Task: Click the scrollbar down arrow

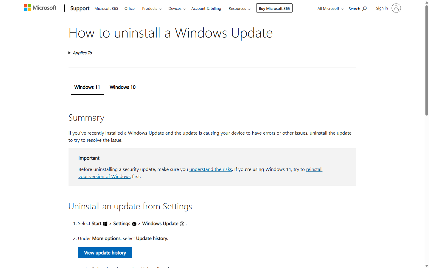Action: coord(427,266)
